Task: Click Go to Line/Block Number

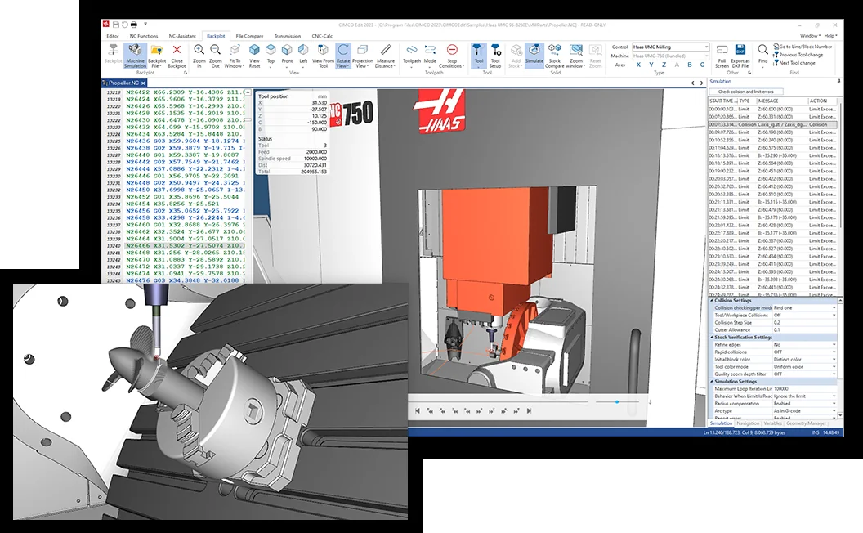Action: pos(803,47)
